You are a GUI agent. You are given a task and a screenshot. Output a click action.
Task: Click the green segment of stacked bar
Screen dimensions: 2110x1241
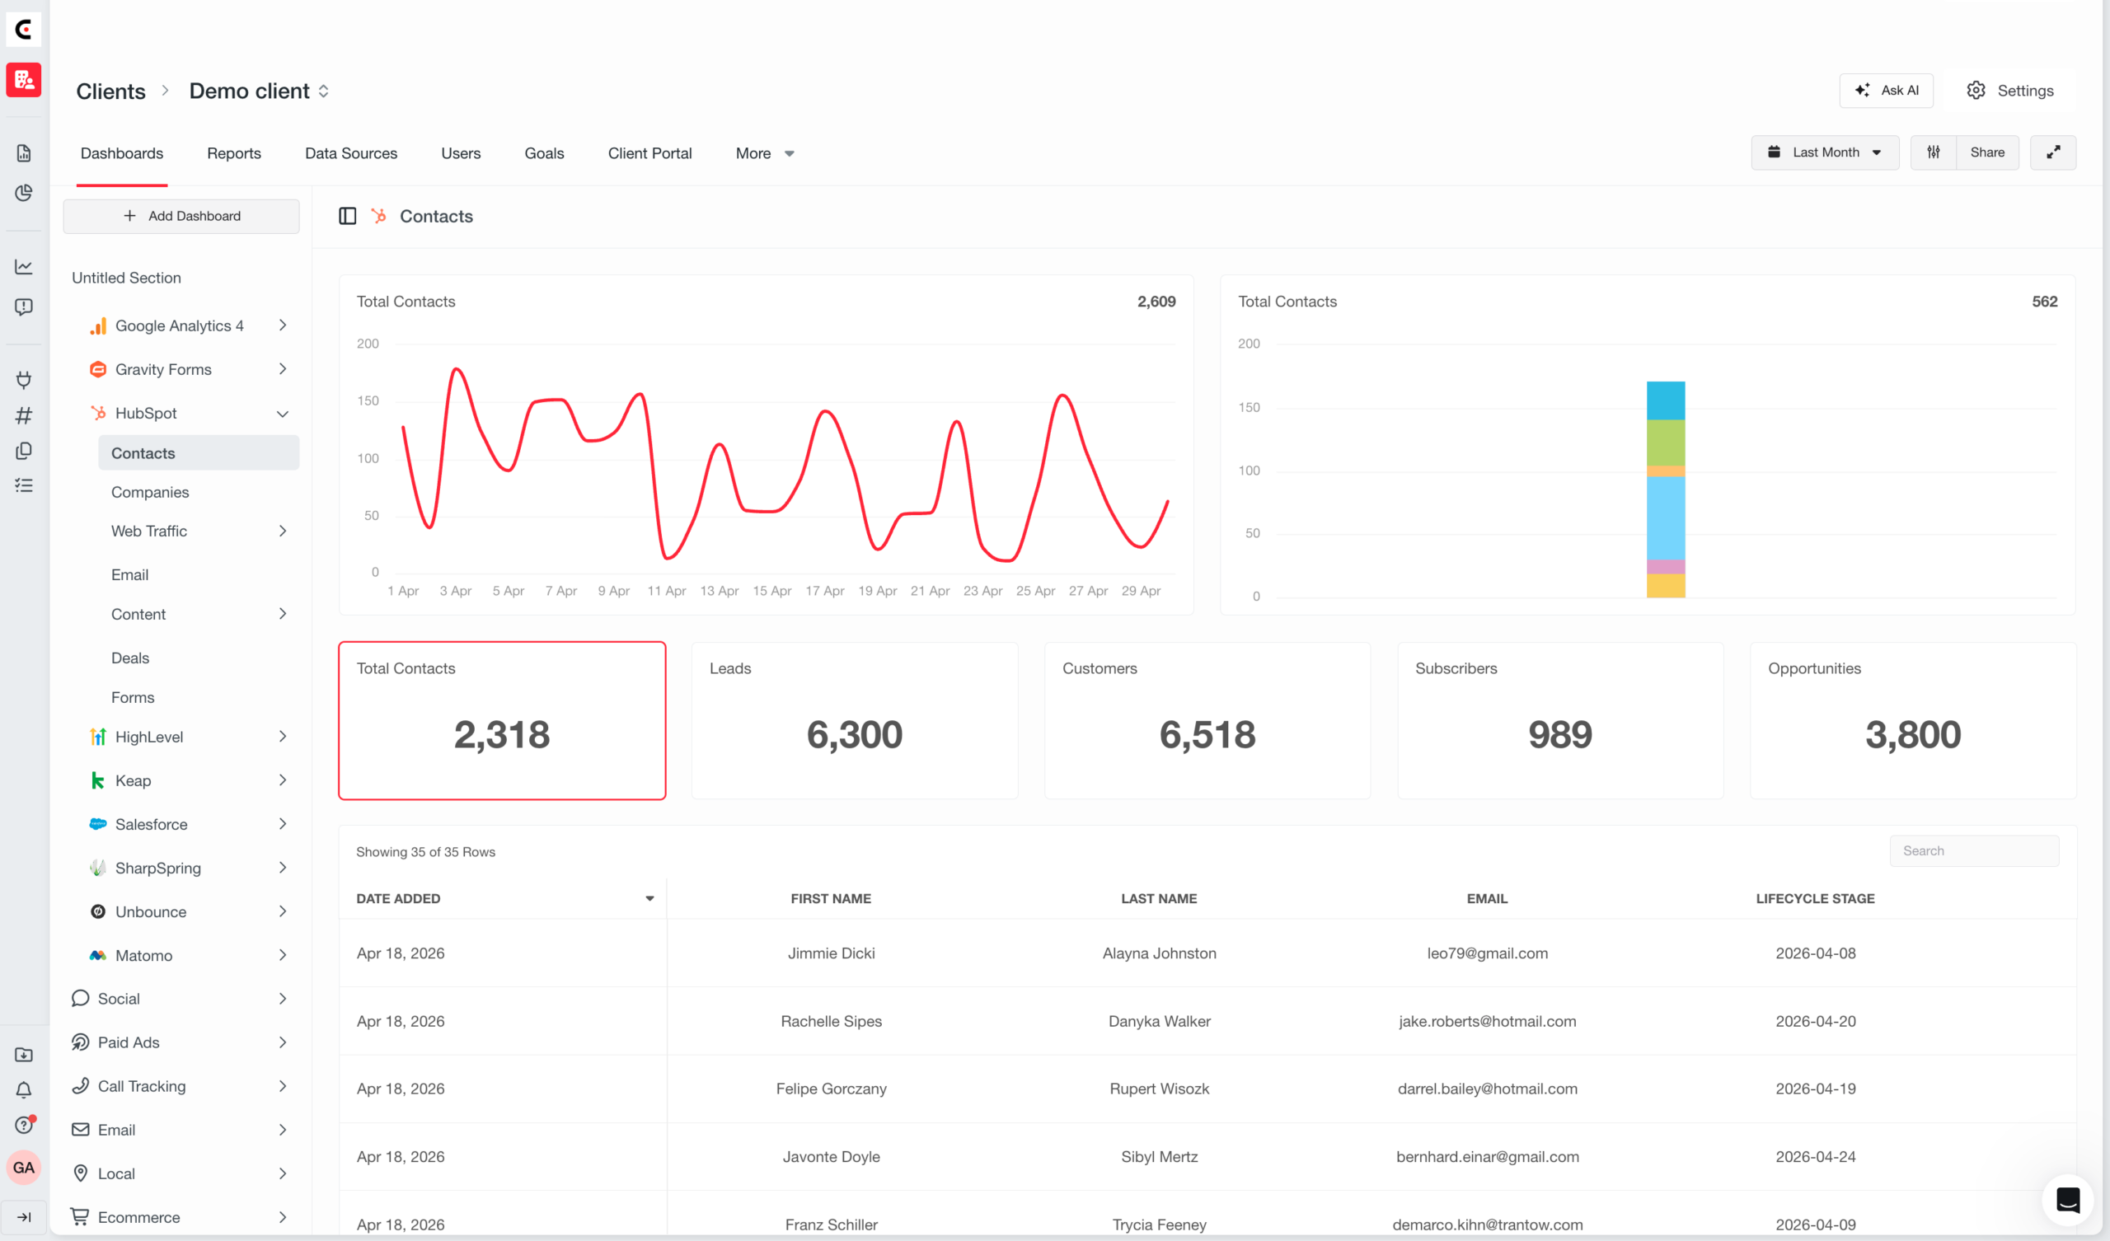[1666, 443]
